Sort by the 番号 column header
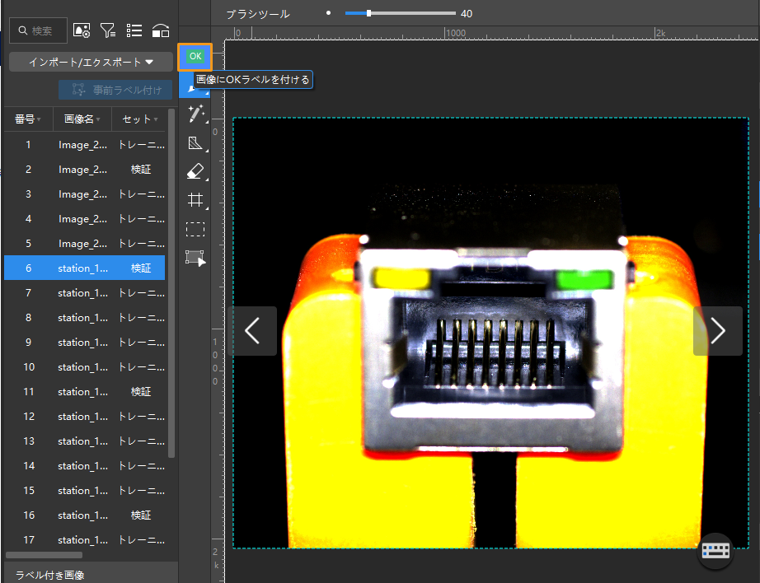 (28, 119)
